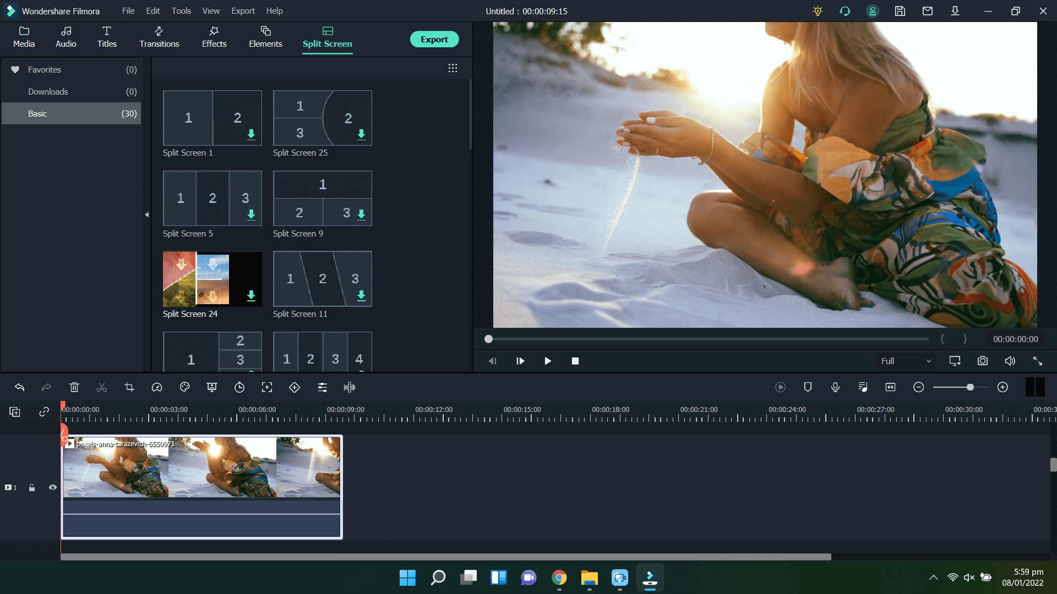
Task: Open the Speed control icon
Action: coord(157,387)
